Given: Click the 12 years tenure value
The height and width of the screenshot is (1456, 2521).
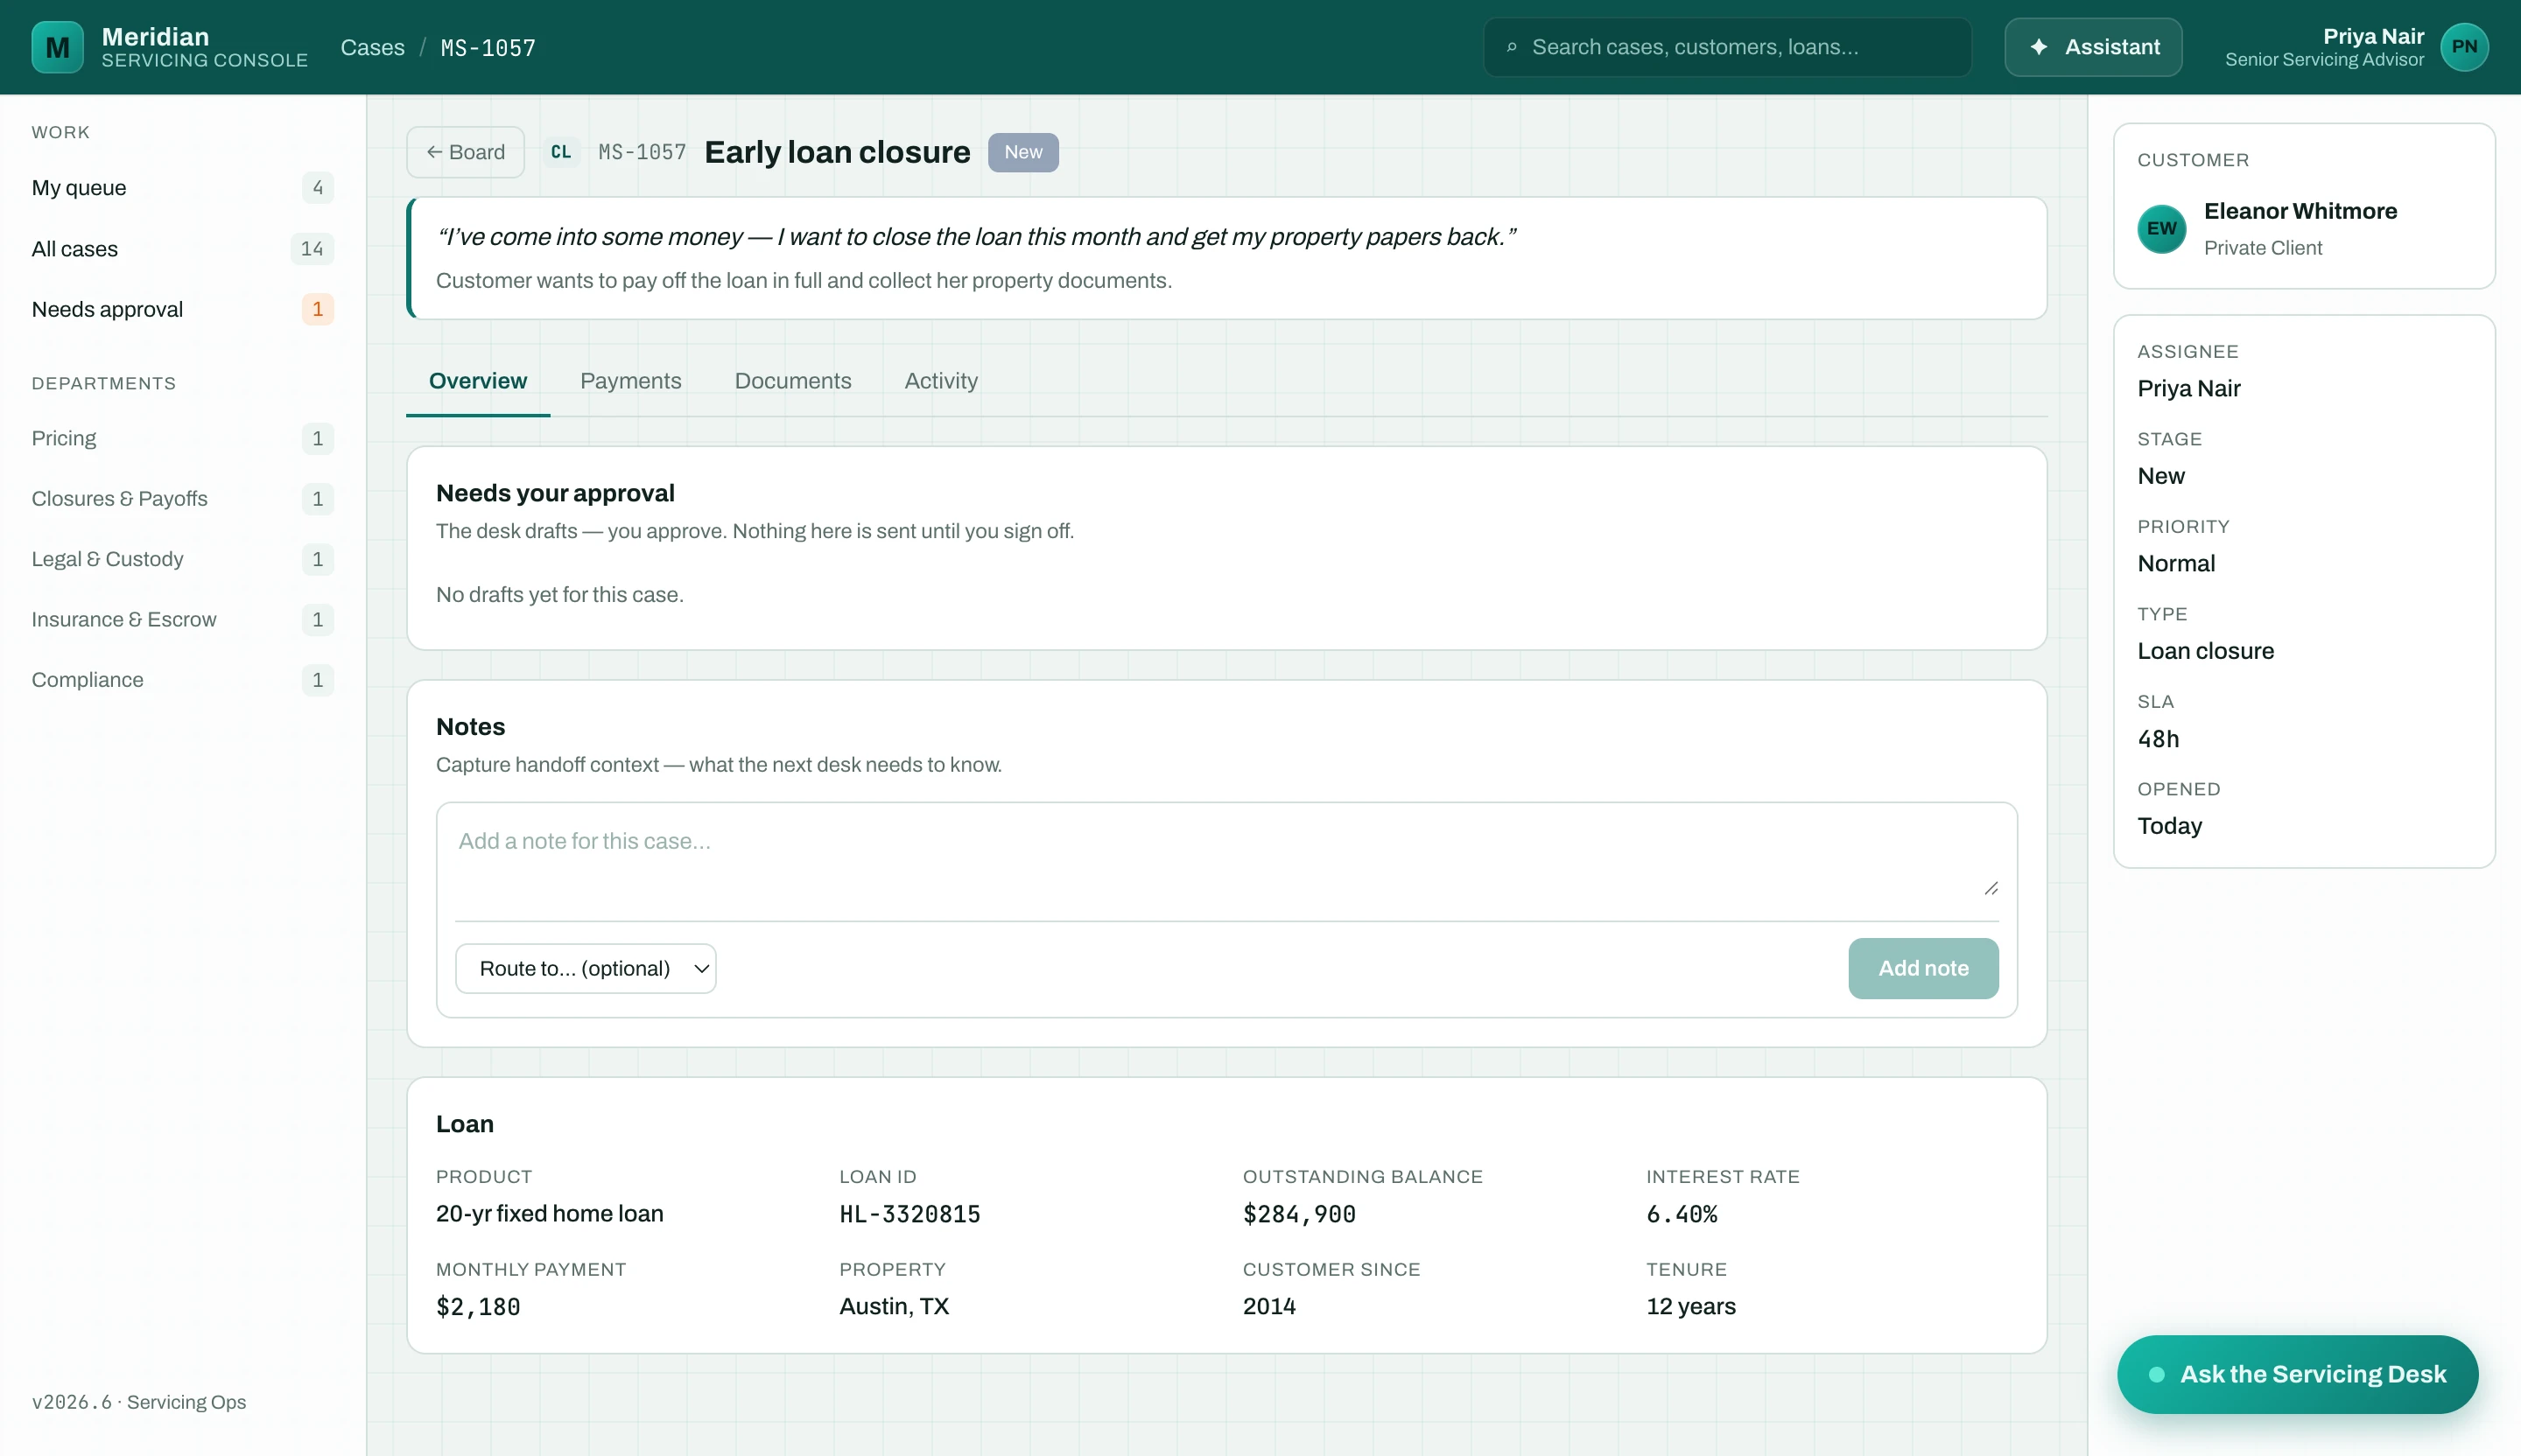Looking at the screenshot, I should (1690, 1306).
